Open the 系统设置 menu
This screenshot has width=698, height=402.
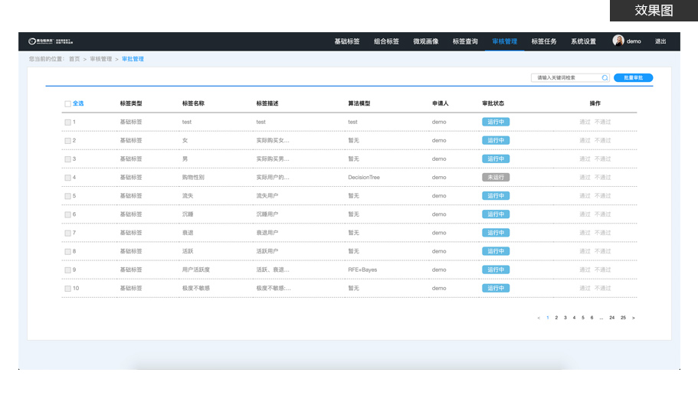583,41
